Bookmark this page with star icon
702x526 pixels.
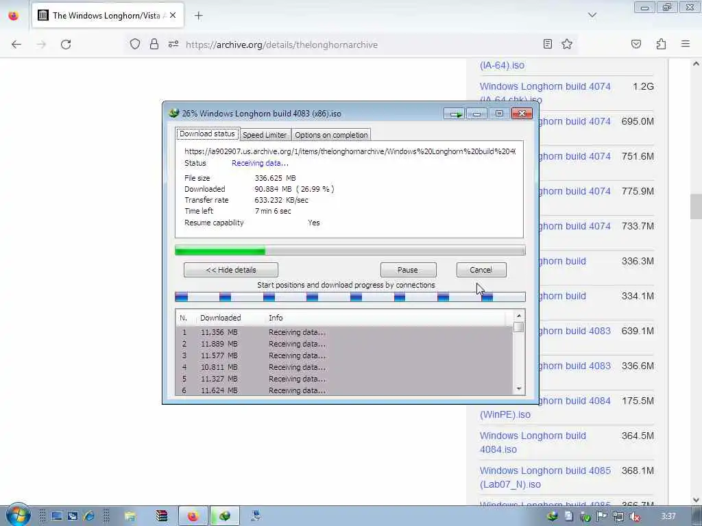tap(567, 44)
